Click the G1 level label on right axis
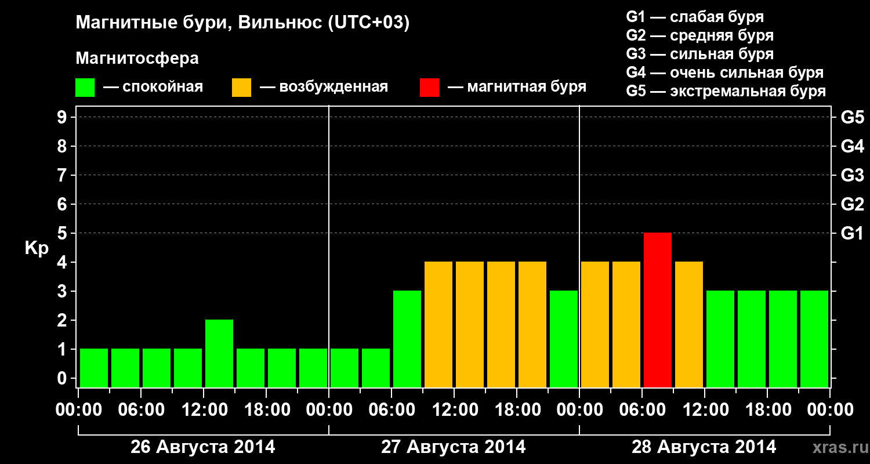This screenshot has height=464, width=870. (852, 233)
